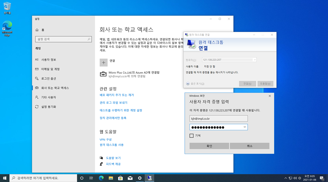Click 피드백 제공 link

coord(113,164)
